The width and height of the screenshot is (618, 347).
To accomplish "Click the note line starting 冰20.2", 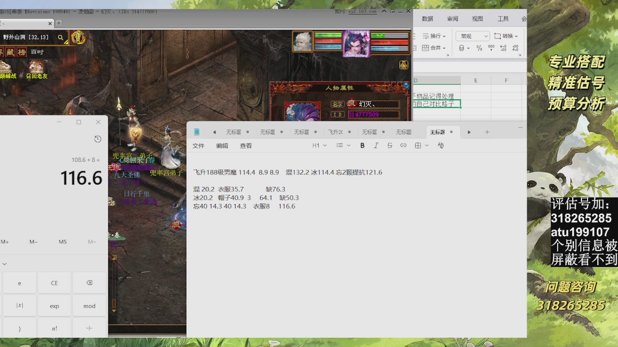I will (x=246, y=198).
